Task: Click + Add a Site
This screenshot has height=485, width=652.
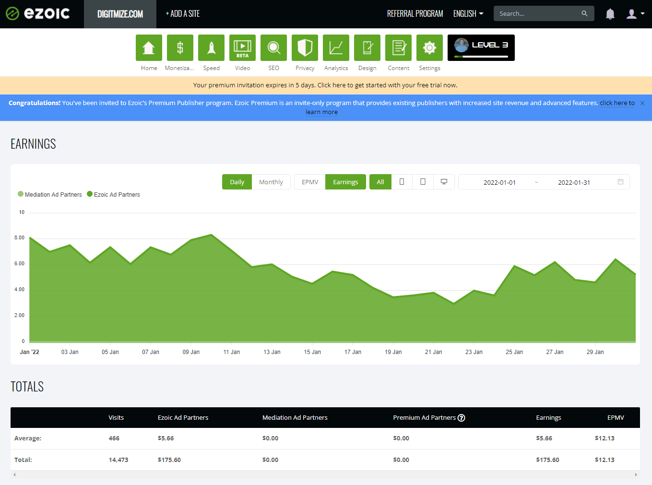Action: [x=183, y=14]
